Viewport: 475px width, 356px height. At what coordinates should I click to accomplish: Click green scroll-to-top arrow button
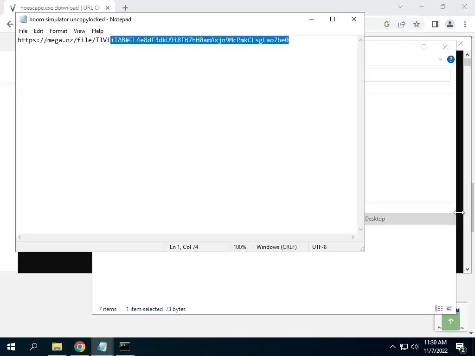451,321
